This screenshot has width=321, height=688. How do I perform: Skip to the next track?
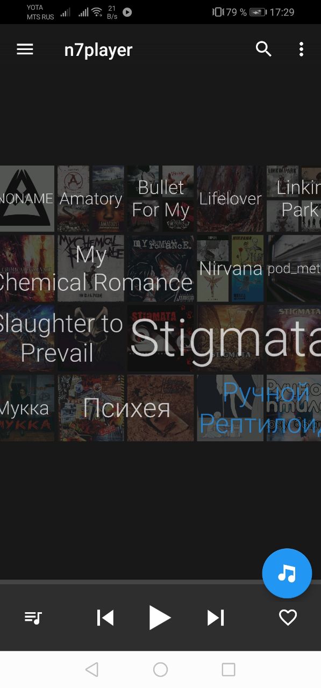pos(216,618)
